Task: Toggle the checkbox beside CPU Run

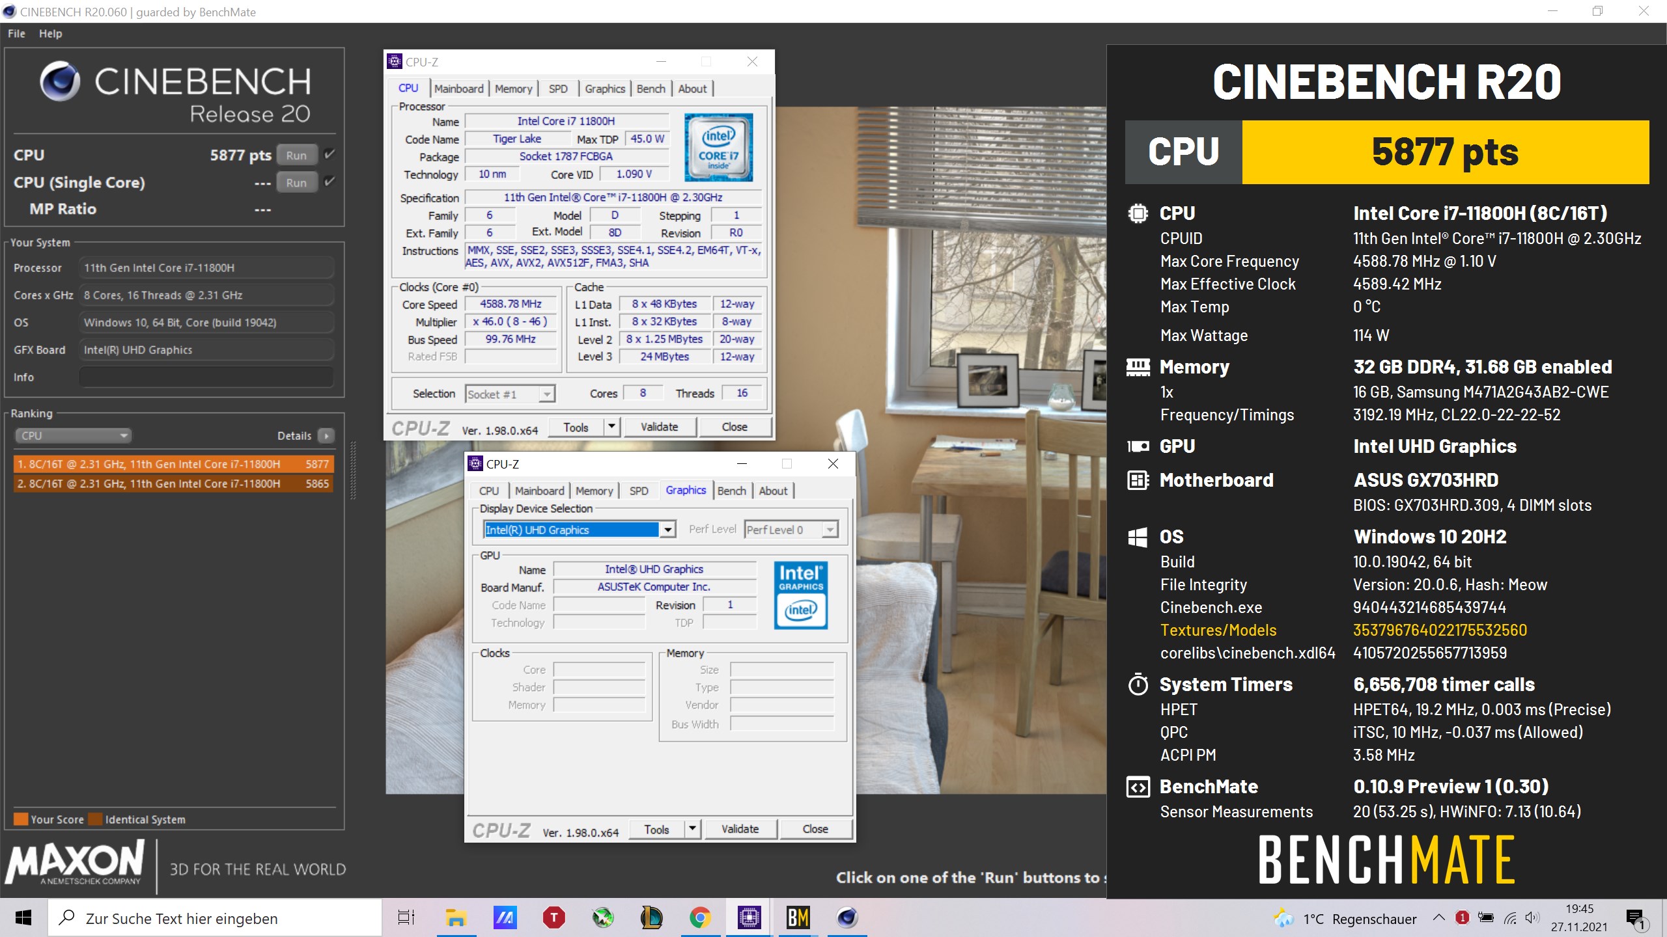Action: pos(329,154)
